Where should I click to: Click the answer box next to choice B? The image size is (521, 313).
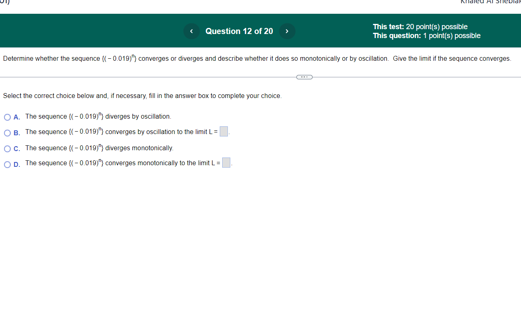click(223, 131)
